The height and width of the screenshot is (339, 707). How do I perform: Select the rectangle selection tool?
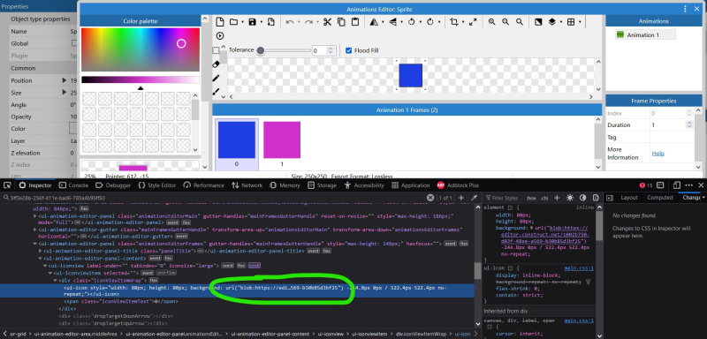(216, 50)
